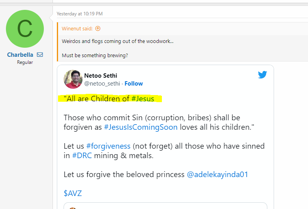
Task: Click the Twitter bird logo icon
Action: coord(263,75)
